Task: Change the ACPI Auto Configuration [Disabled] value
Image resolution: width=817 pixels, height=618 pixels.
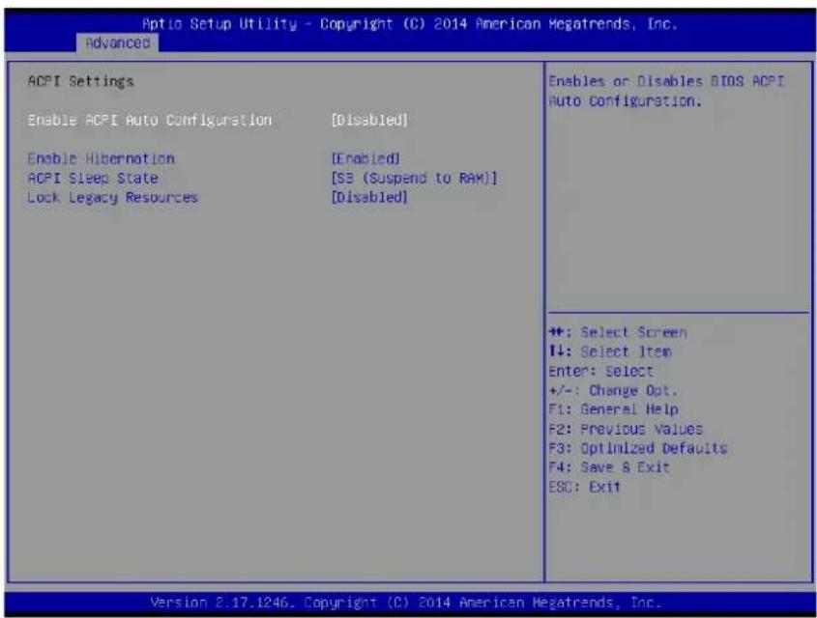Action: [369, 120]
